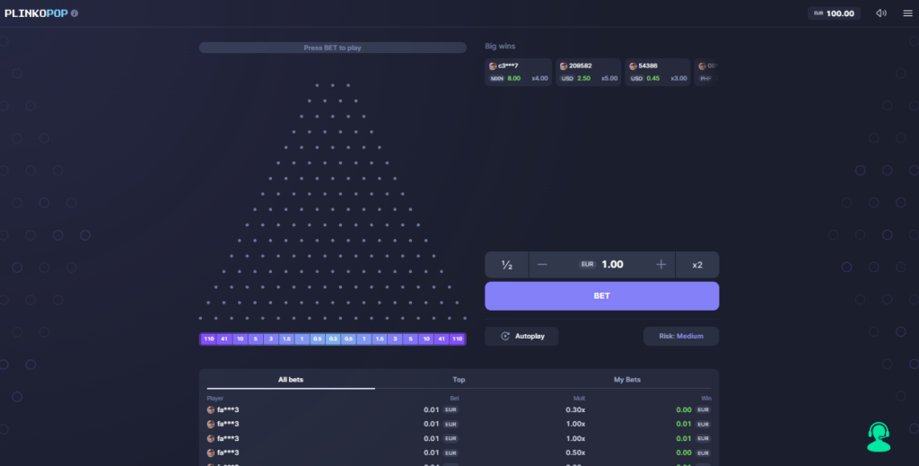The image size is (919, 466).
Task: Decrease the bet with minus
Action: click(x=542, y=264)
